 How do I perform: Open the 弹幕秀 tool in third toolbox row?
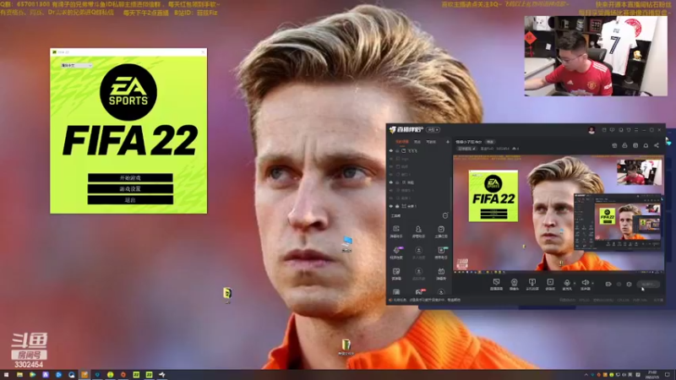pyautogui.click(x=441, y=274)
